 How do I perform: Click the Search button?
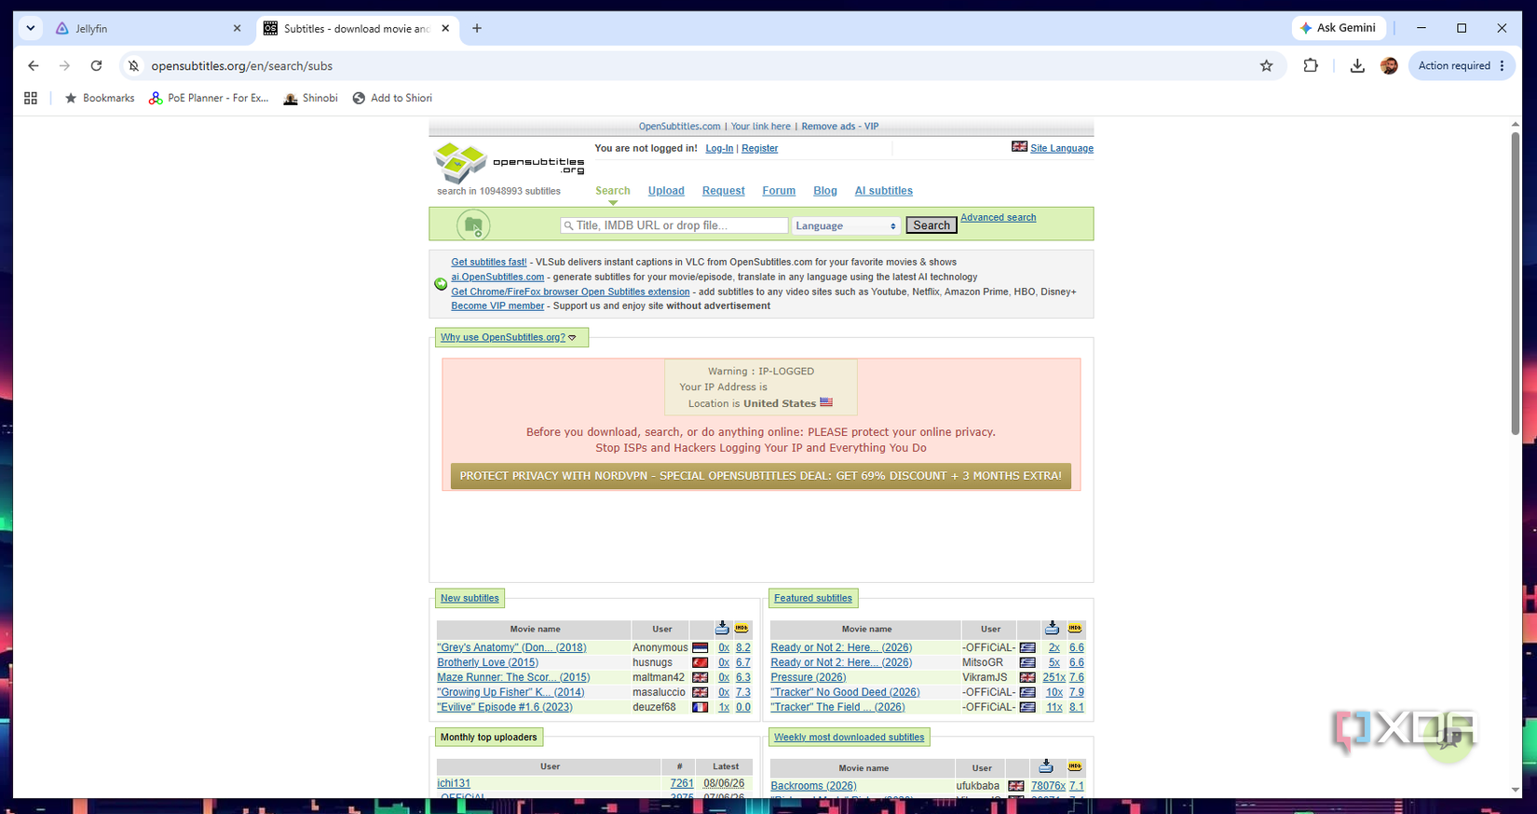pos(932,225)
